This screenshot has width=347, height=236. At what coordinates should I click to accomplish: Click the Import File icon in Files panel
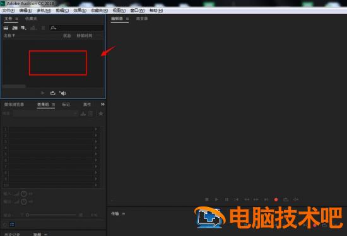tap(15, 28)
